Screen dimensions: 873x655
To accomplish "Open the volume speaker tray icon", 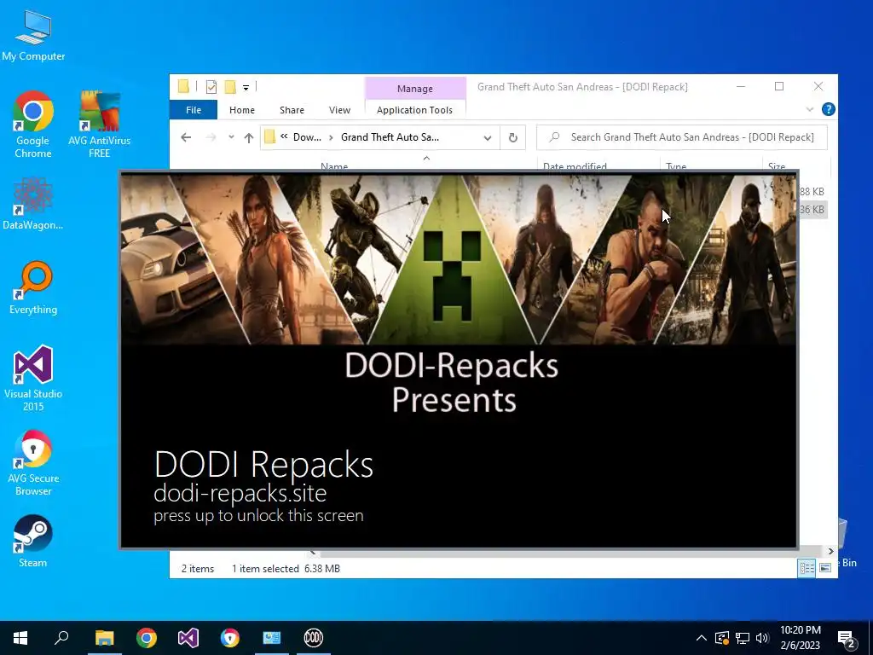I will tap(762, 638).
